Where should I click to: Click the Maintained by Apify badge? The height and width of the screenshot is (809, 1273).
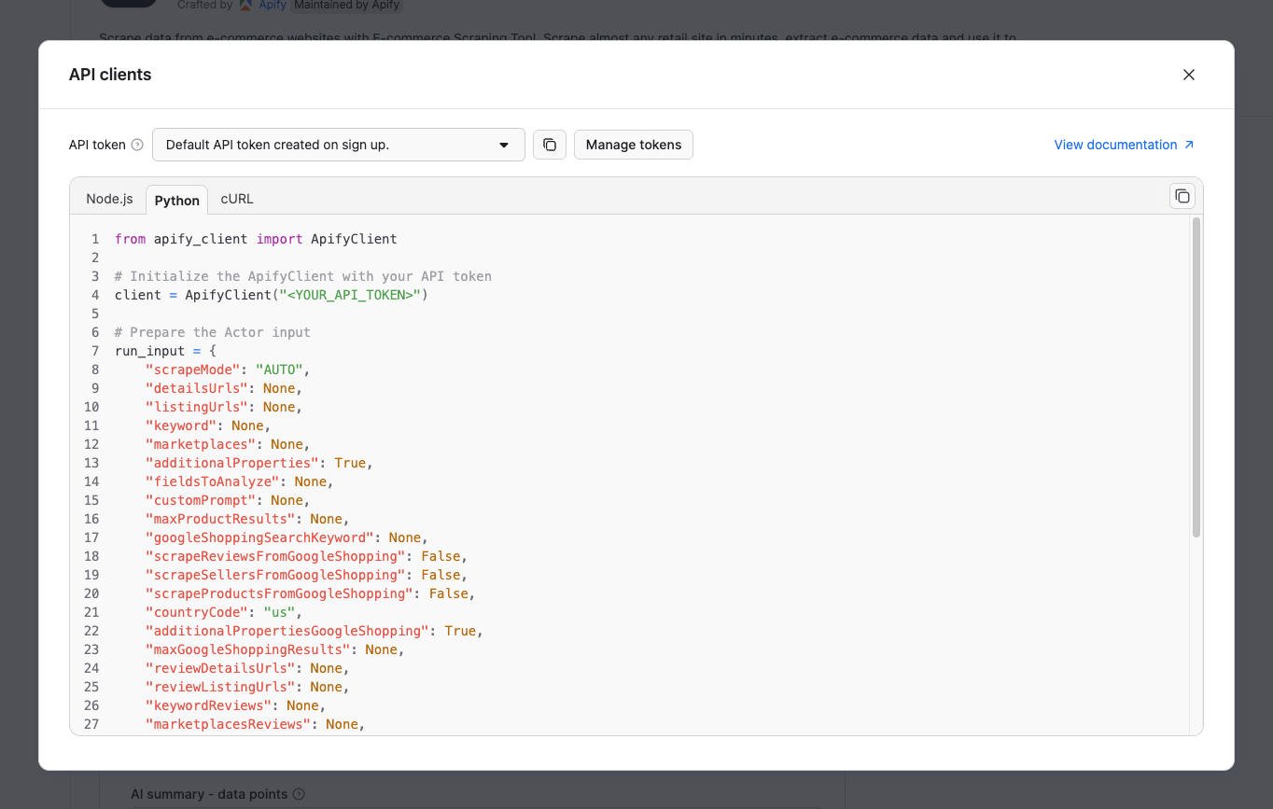coord(346,5)
